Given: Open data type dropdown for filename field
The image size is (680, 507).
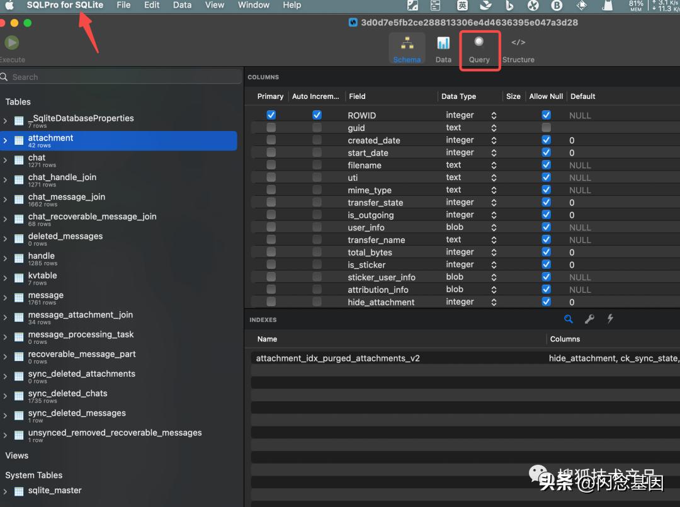Looking at the screenshot, I should (x=494, y=165).
